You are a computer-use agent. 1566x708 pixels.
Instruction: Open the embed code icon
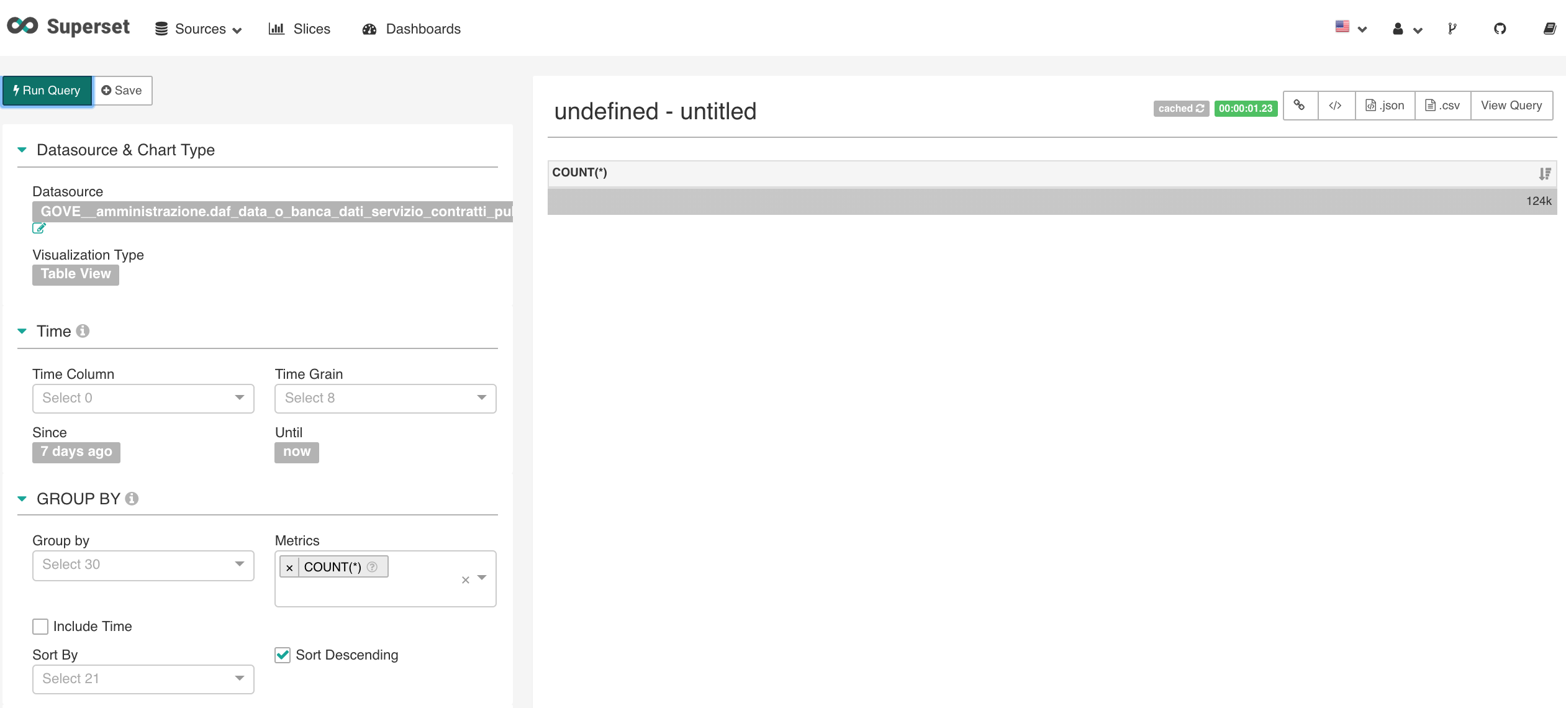(1336, 106)
